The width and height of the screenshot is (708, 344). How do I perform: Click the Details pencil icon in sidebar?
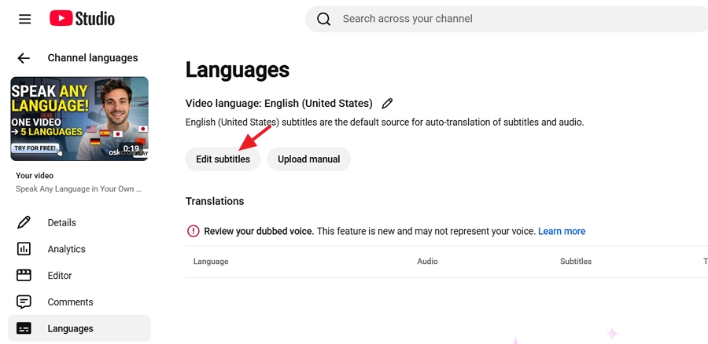tap(24, 223)
